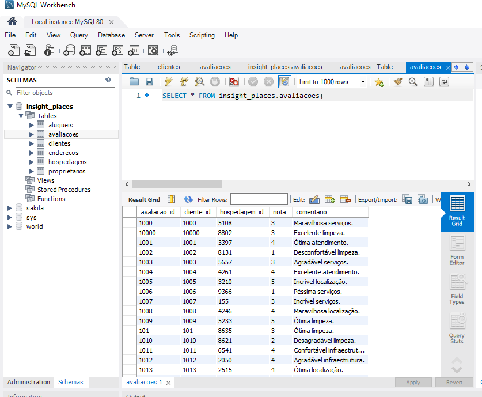Open the Query menu
This screenshot has width=482, height=397.
click(x=79, y=35)
